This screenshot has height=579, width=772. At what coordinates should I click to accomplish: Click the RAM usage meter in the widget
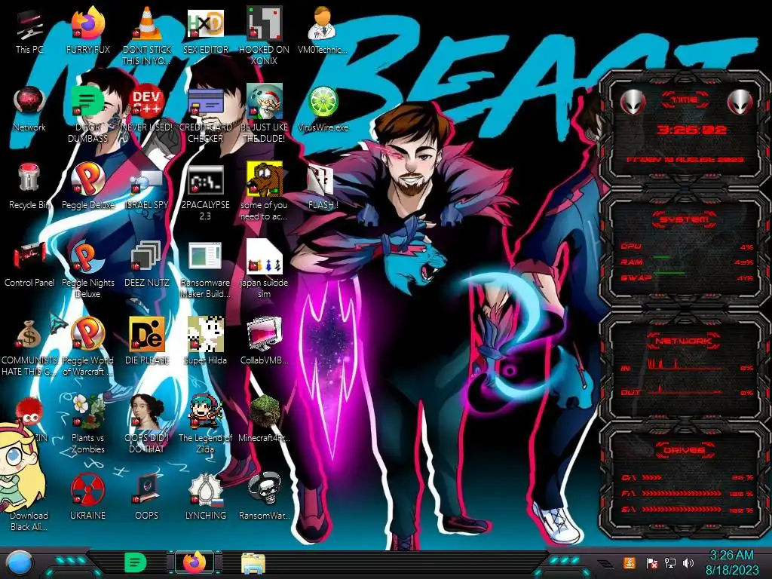[x=687, y=262]
